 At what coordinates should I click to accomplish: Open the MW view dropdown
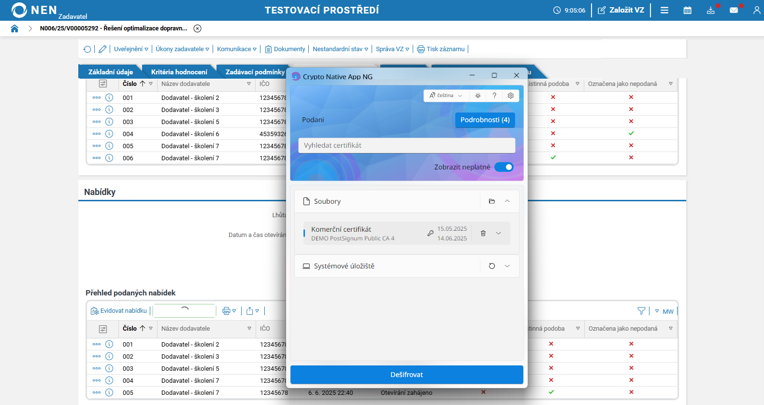pos(664,311)
